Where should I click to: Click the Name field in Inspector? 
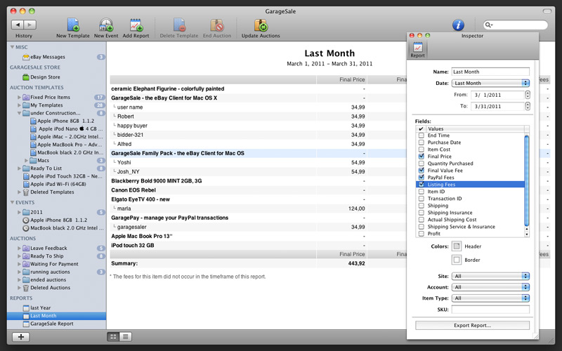pos(490,72)
